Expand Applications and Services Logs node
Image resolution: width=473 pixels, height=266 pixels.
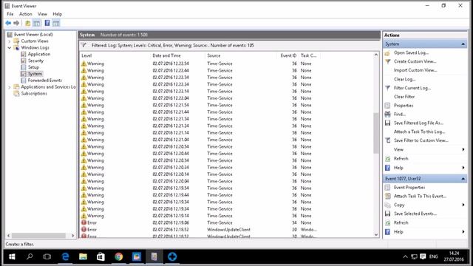coord(10,87)
